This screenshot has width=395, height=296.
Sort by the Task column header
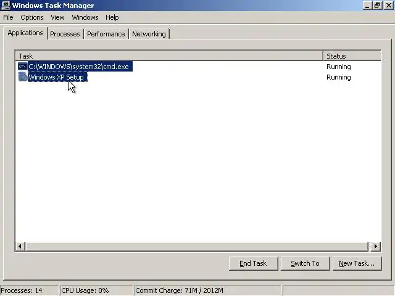pos(169,56)
